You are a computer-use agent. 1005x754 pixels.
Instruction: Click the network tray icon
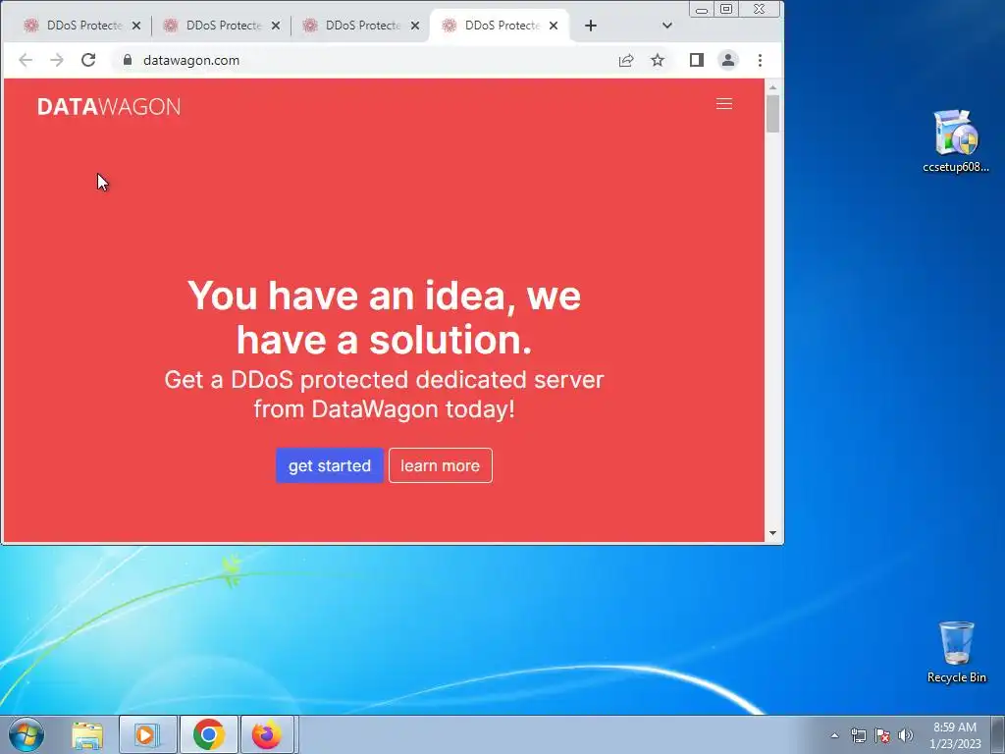pyautogui.click(x=858, y=735)
